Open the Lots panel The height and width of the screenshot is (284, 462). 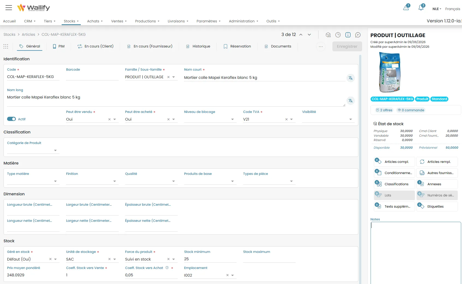[394, 195]
